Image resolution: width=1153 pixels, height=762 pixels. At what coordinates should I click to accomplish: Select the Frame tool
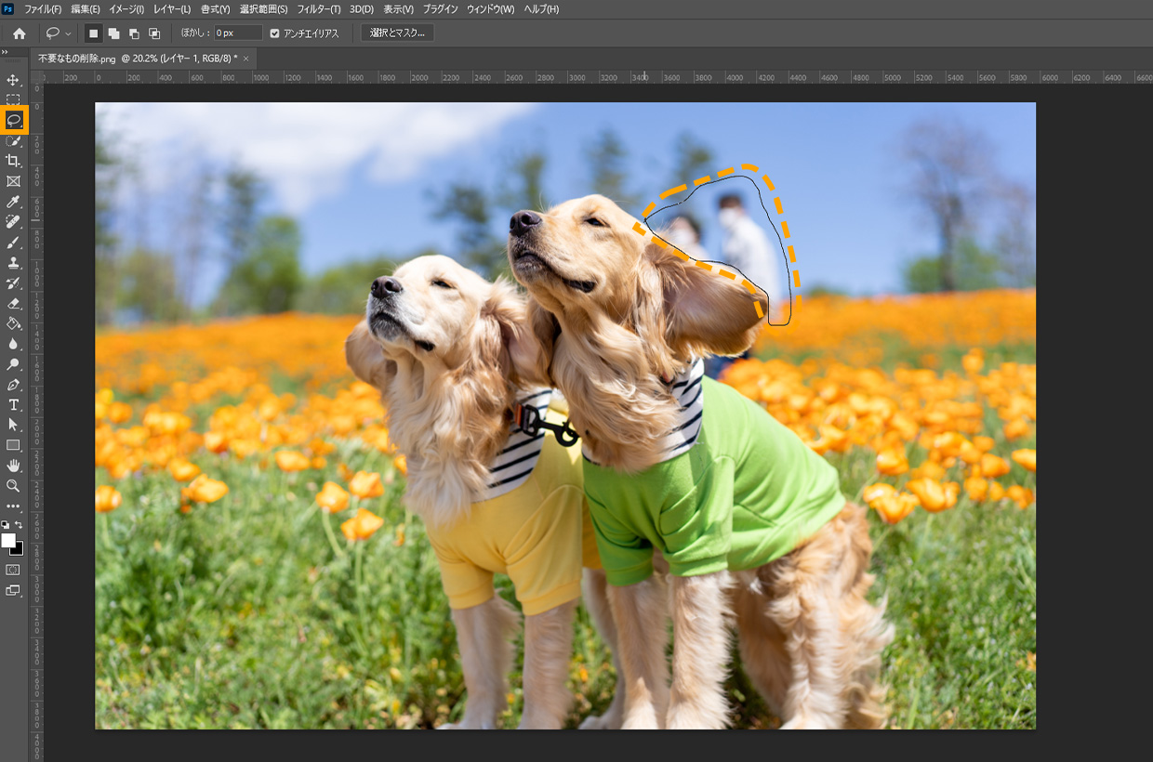point(13,181)
